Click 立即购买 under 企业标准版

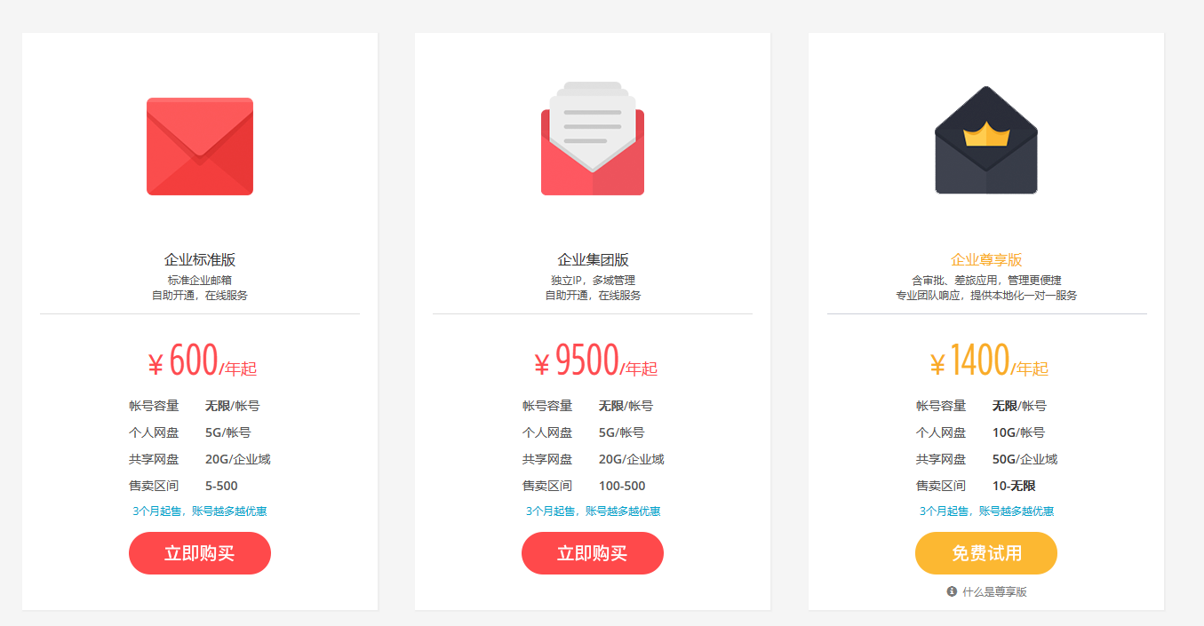pyautogui.click(x=200, y=553)
